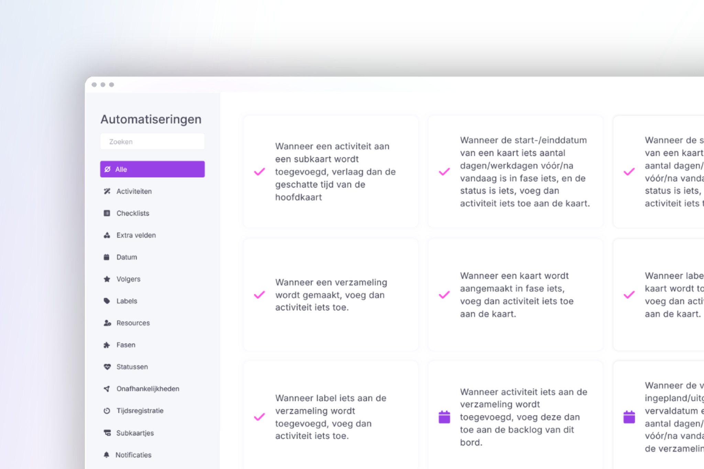Select the Onafhankelijkheden category
Image resolution: width=704 pixels, height=469 pixels.
click(x=107, y=389)
